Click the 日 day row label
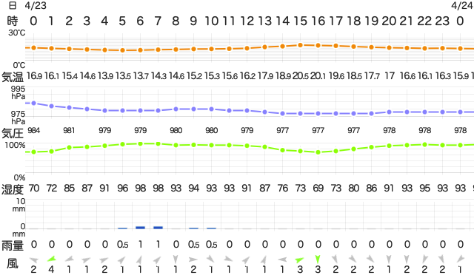 [13, 5]
